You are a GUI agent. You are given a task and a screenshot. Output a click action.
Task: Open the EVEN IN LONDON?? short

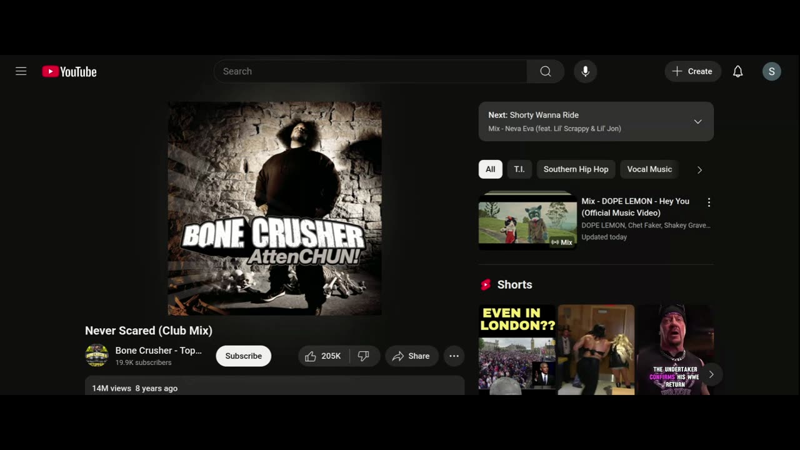click(x=517, y=350)
